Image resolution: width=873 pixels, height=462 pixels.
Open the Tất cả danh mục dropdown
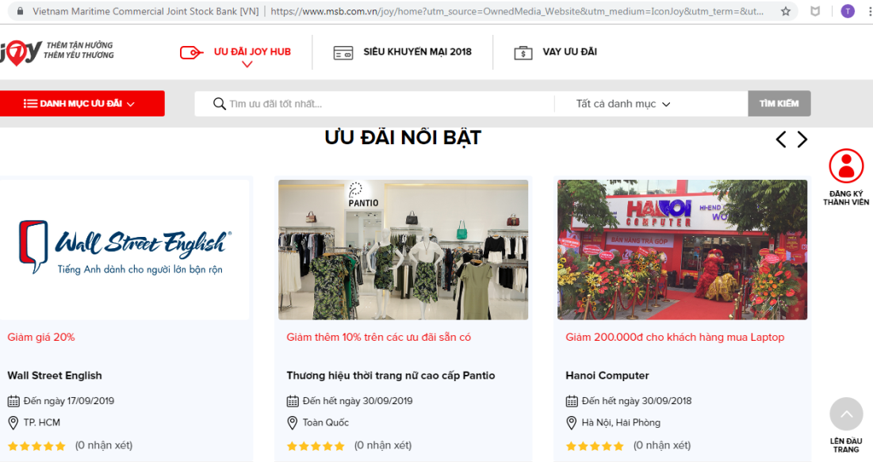(x=623, y=104)
